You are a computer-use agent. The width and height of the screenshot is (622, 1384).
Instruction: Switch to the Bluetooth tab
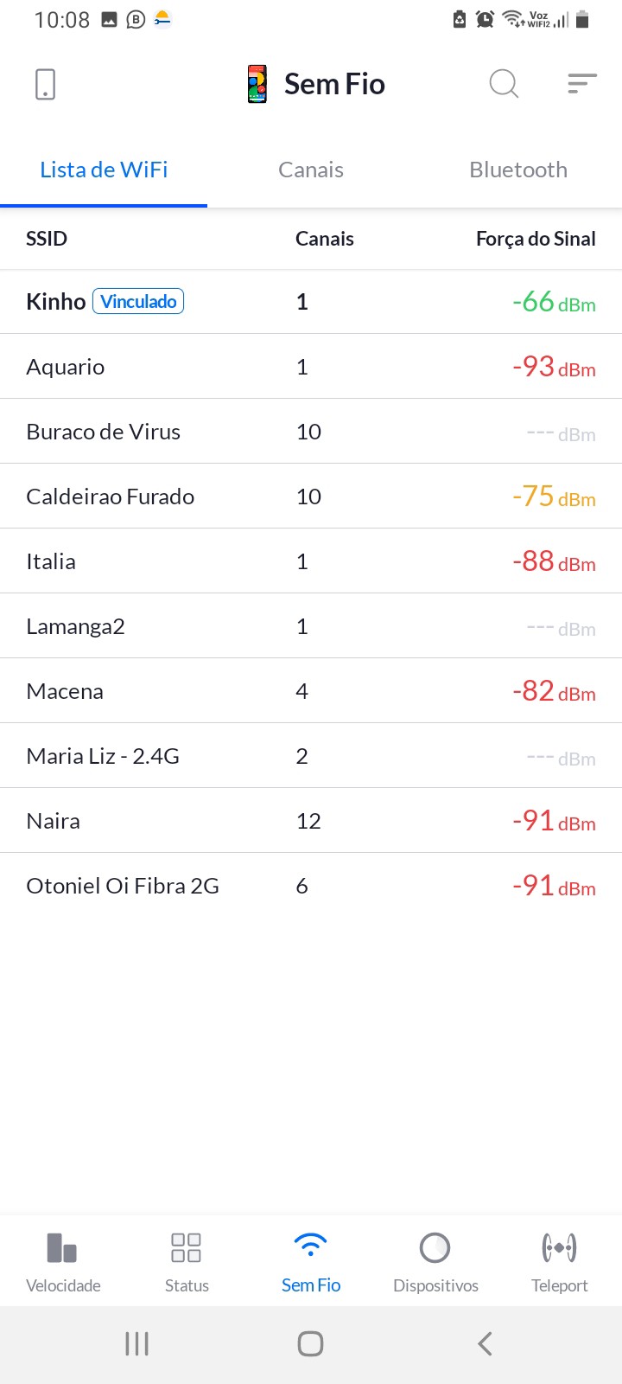coord(518,170)
